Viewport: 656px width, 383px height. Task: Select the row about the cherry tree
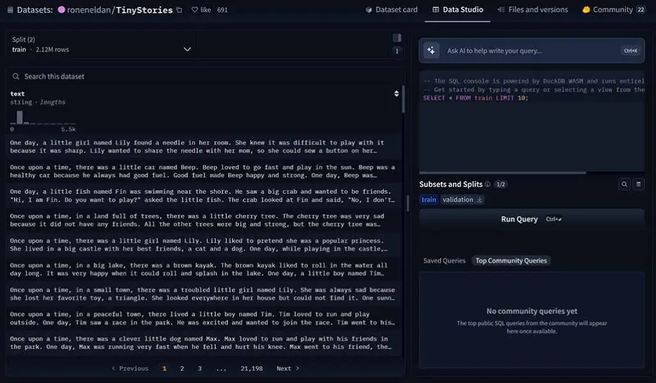point(204,220)
